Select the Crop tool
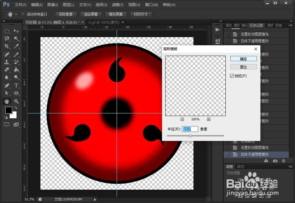This screenshot has width=295, height=203. pyautogui.click(x=7, y=46)
